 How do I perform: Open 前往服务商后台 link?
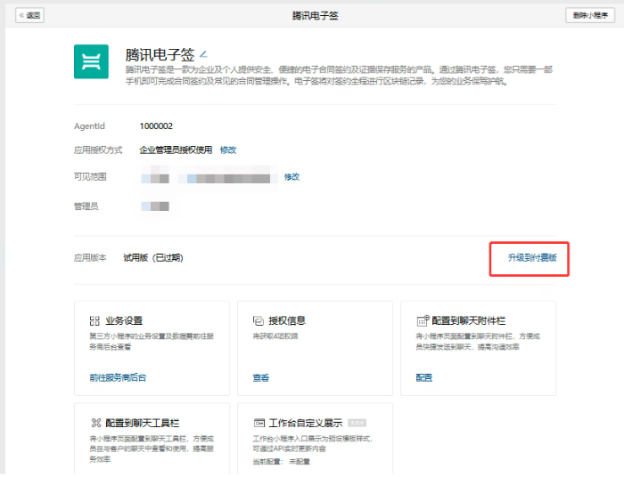coord(118,377)
